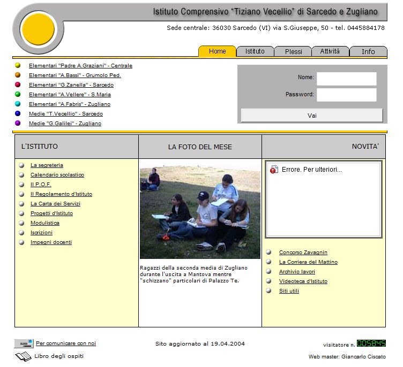Open Medie "G.Galilei" - Zugliano link
Image resolution: width=403 pixels, height=367 pixels.
tap(65, 123)
